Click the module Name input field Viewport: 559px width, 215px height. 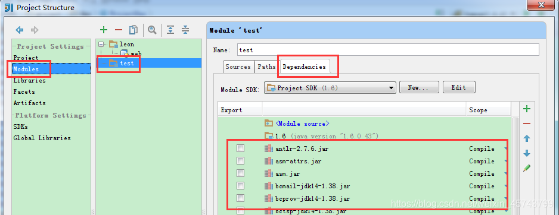(x=388, y=50)
